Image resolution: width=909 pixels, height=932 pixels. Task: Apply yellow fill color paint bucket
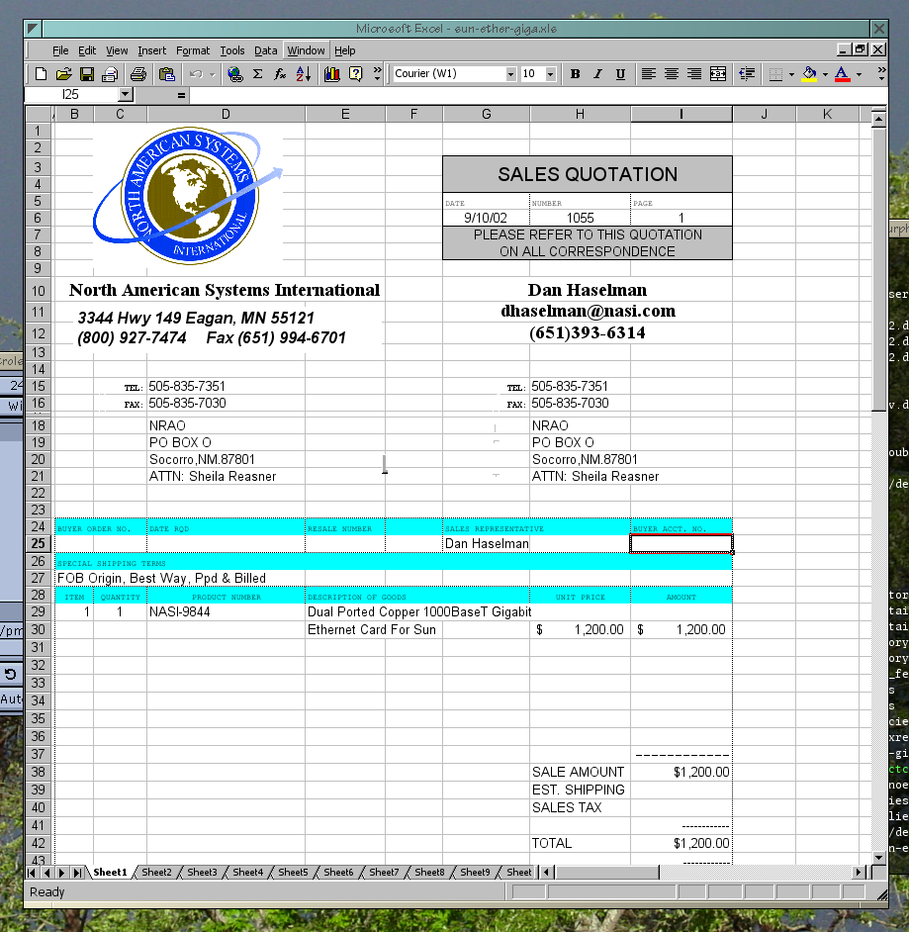[809, 73]
